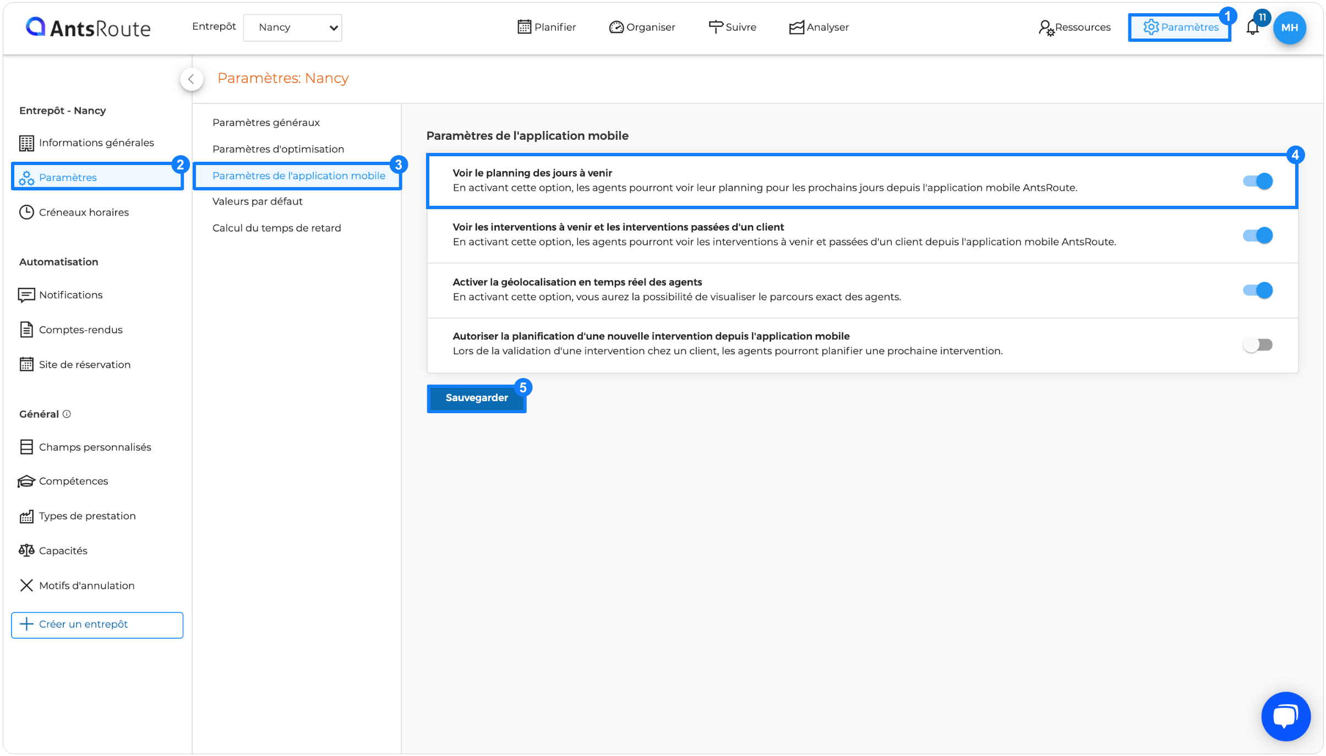Click the 'Automatisation' sidebar heading
Screen dimensions: 1326x756
[x=58, y=262]
